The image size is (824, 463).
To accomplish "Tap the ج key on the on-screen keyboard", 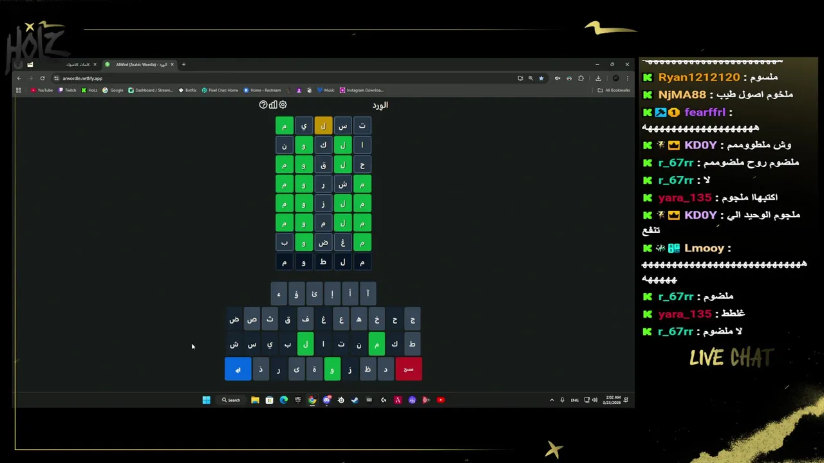I will (x=413, y=319).
